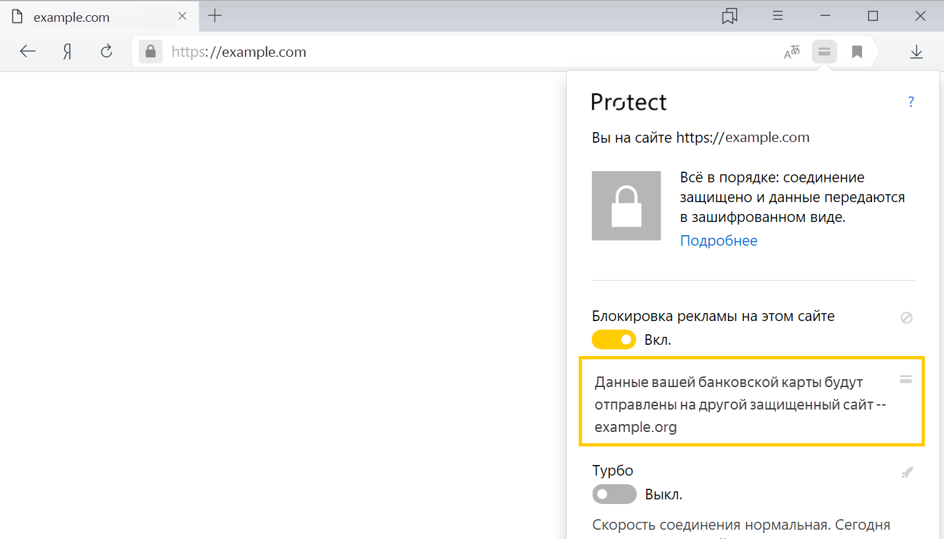The image size is (944, 539).
Task: Reload the page with the refresh icon
Action: pos(106,51)
